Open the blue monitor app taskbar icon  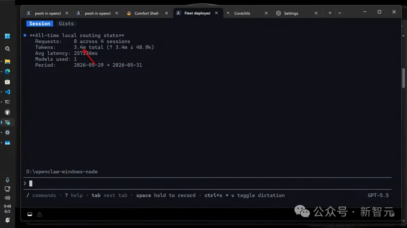coord(7,143)
